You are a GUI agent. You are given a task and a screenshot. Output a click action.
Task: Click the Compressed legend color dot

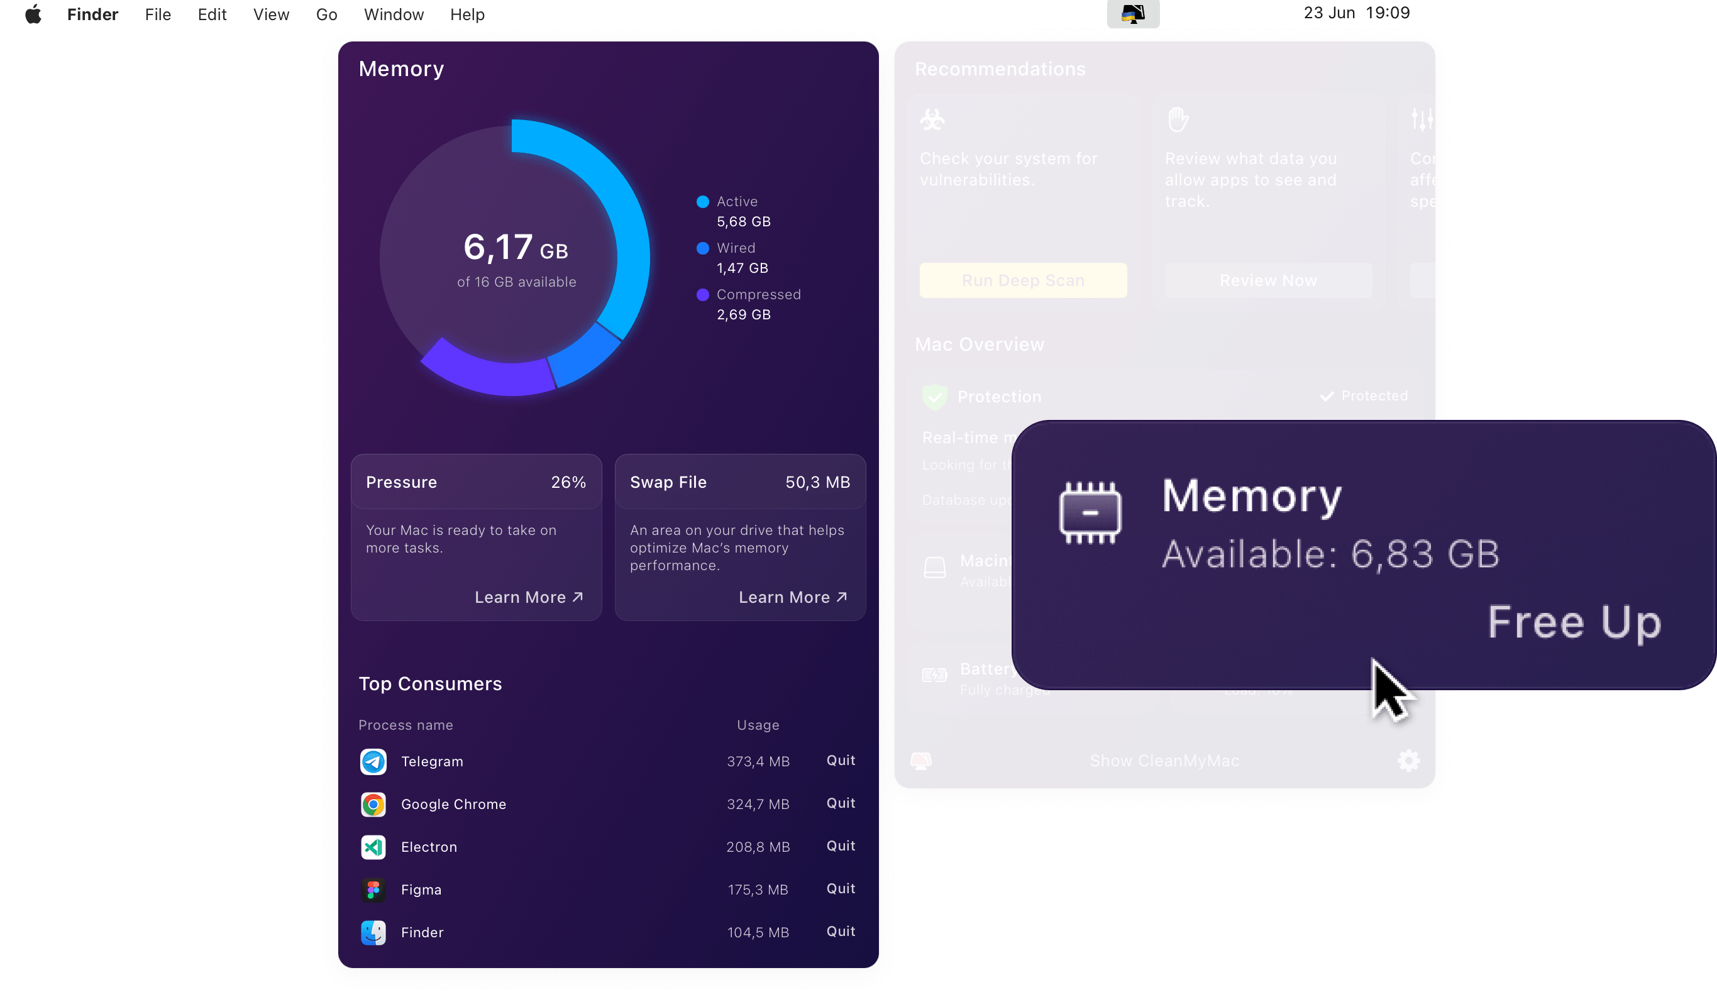(x=702, y=295)
